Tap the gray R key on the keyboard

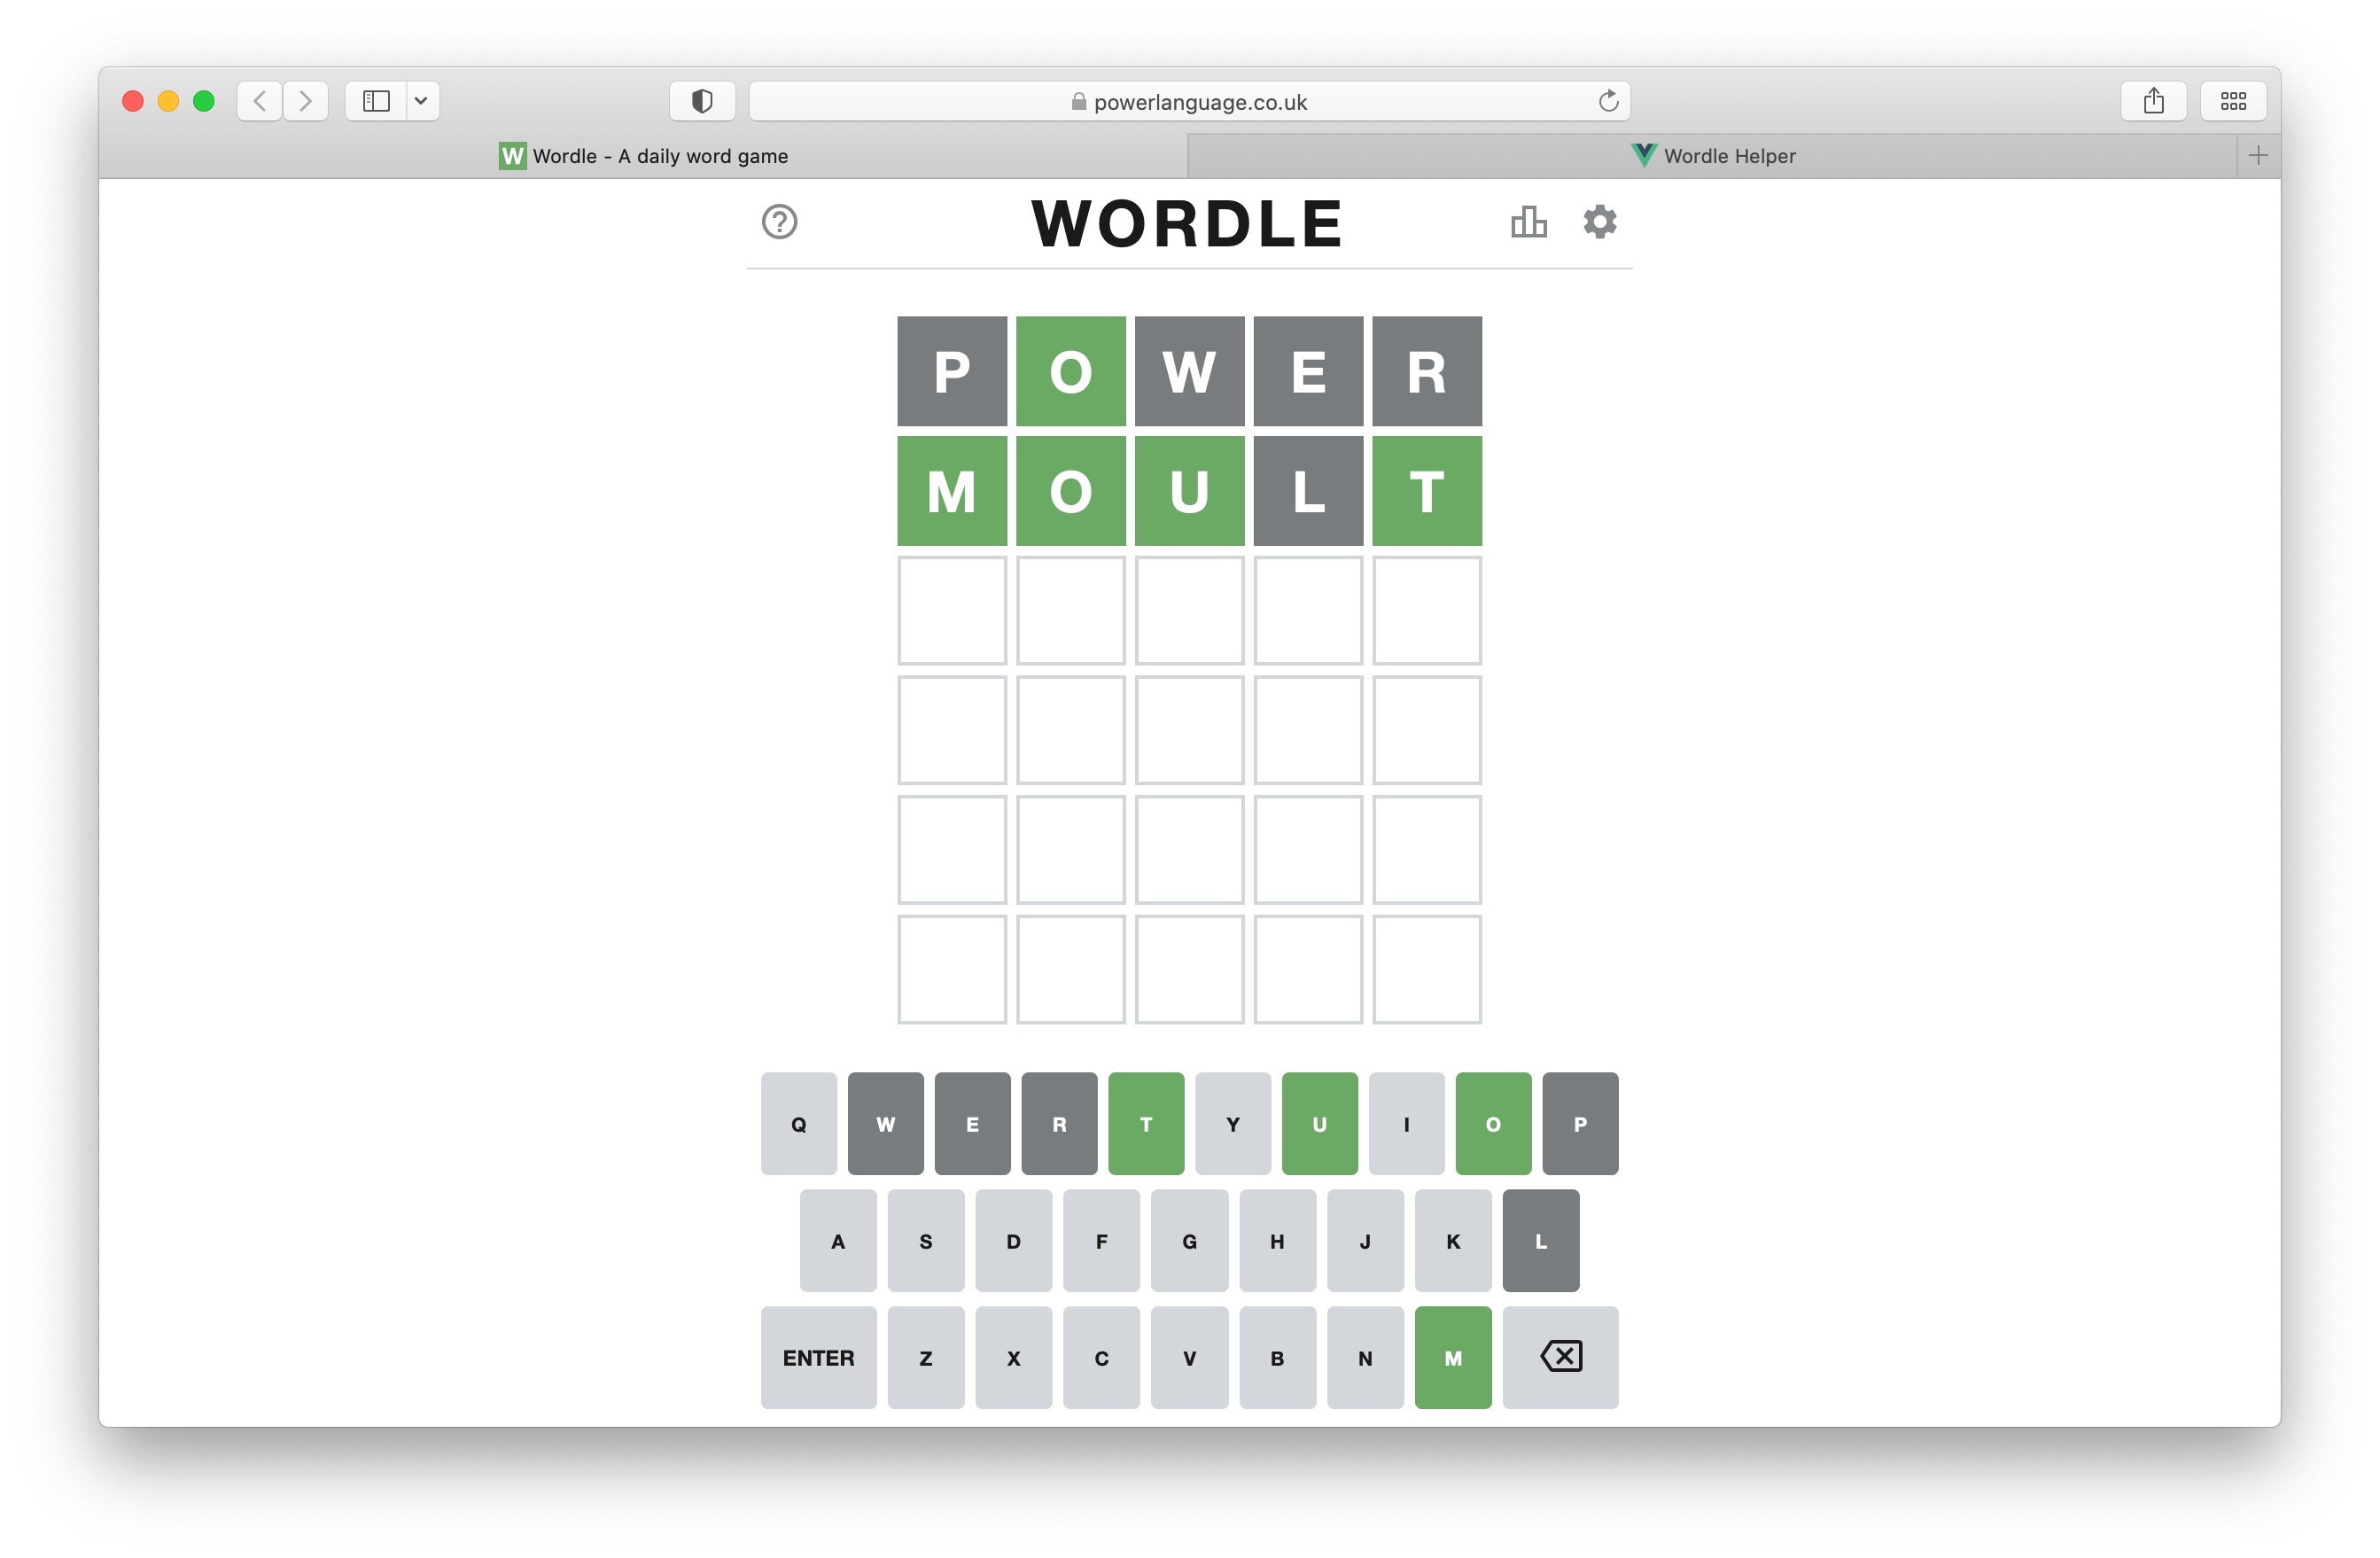[x=1059, y=1123]
